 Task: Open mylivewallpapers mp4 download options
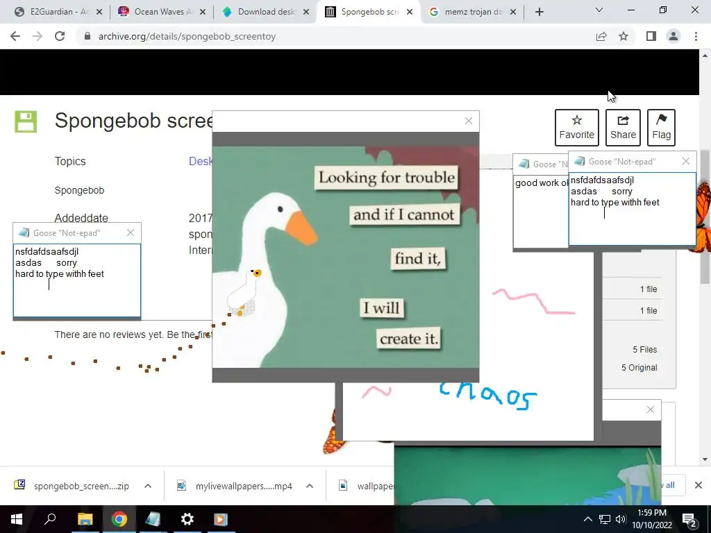[310, 486]
